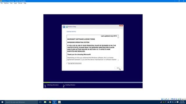
Task: Open the Machine menu
Action: [6, 3]
